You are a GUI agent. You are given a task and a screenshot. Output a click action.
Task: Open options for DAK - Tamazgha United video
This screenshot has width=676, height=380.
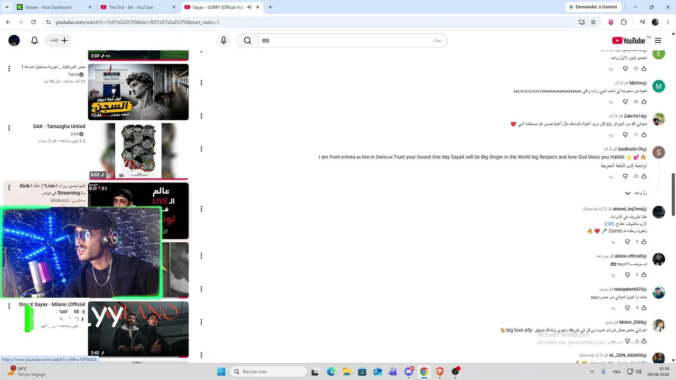(x=9, y=128)
